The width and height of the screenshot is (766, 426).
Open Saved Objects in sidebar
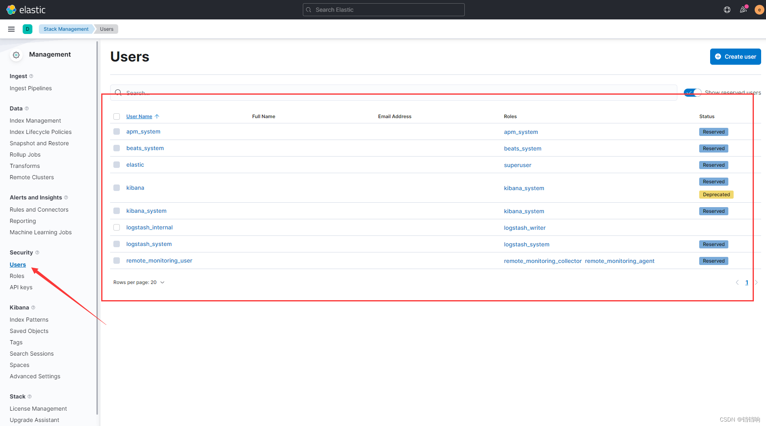point(29,331)
